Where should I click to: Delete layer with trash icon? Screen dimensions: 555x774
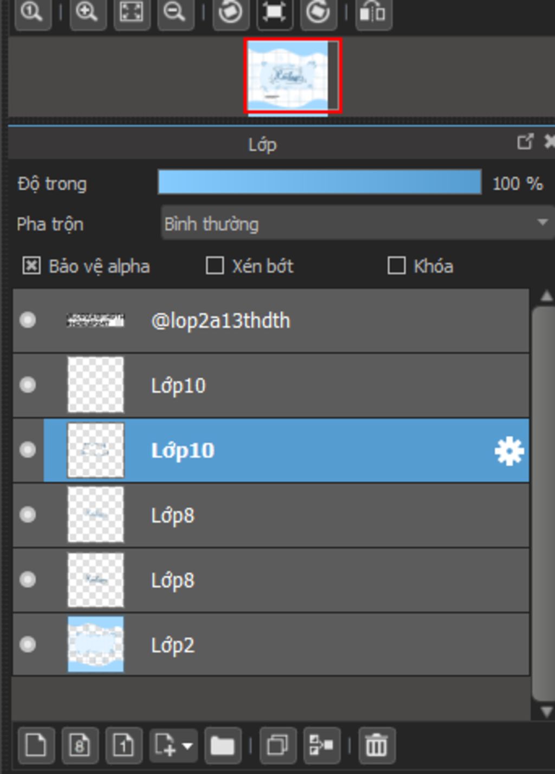[376, 745]
